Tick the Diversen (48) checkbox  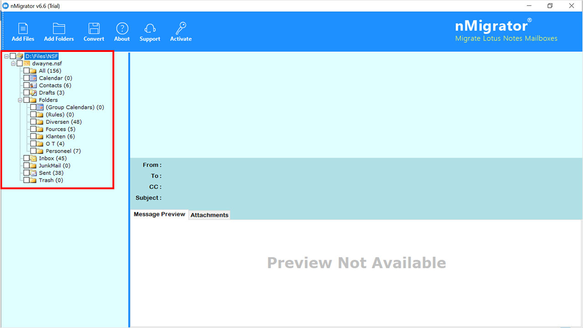33,122
